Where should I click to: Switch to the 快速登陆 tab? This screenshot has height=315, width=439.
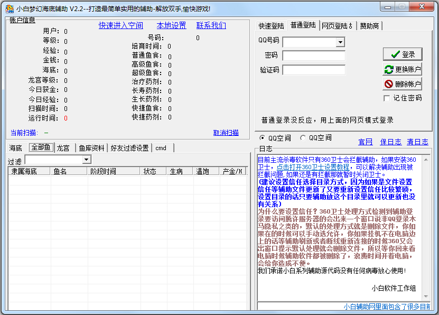click(x=271, y=26)
